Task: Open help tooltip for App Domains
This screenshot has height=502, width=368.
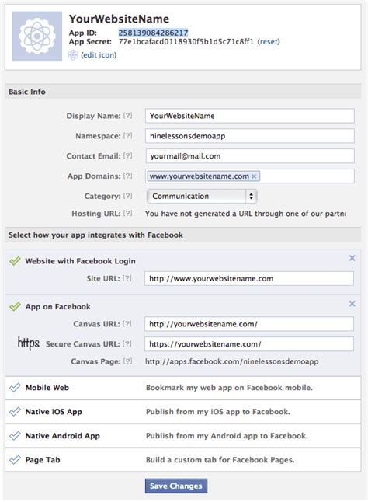Action: (127, 176)
